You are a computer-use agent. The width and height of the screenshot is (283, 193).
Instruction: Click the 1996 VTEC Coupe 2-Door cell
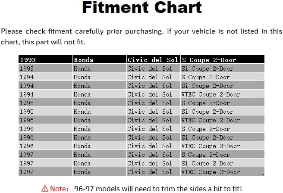tap(223, 146)
